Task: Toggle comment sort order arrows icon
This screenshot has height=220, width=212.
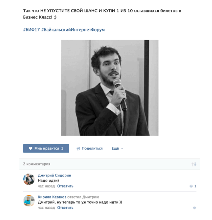Action: [194, 164]
